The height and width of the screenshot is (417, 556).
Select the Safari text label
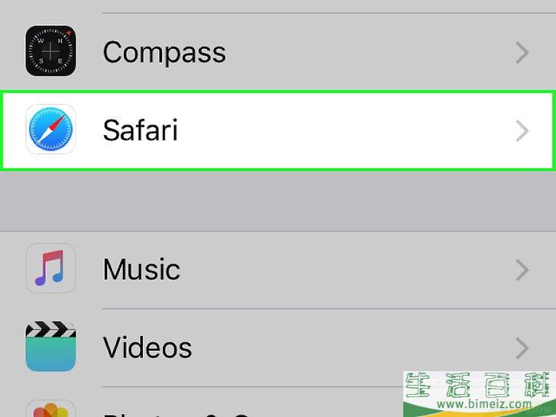coord(140,130)
